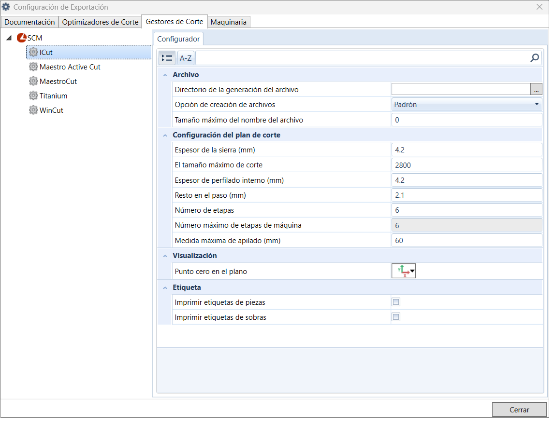
Task: Select Titanium in the tree
Action: point(53,96)
